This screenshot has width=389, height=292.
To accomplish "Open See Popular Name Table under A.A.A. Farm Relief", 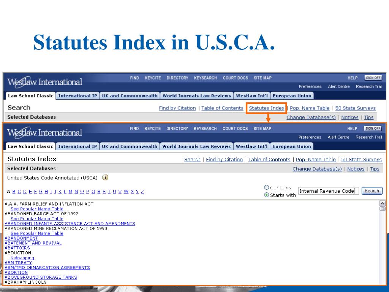I will click(x=37, y=209).
